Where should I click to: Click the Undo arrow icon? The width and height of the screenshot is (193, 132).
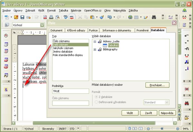[x=109, y=17]
